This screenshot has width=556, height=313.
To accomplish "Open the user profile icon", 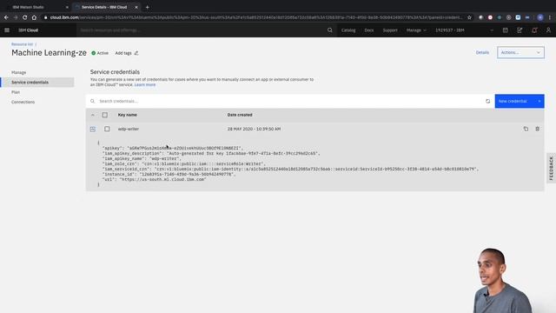I will [x=548, y=30].
